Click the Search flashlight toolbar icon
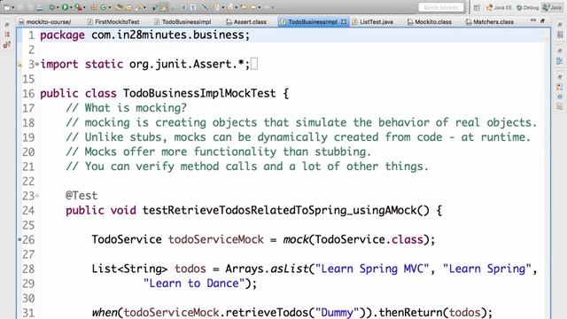 pyautogui.click(x=138, y=7)
